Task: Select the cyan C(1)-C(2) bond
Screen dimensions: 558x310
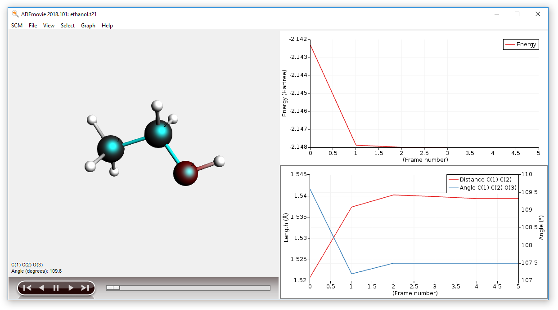Action: point(134,141)
